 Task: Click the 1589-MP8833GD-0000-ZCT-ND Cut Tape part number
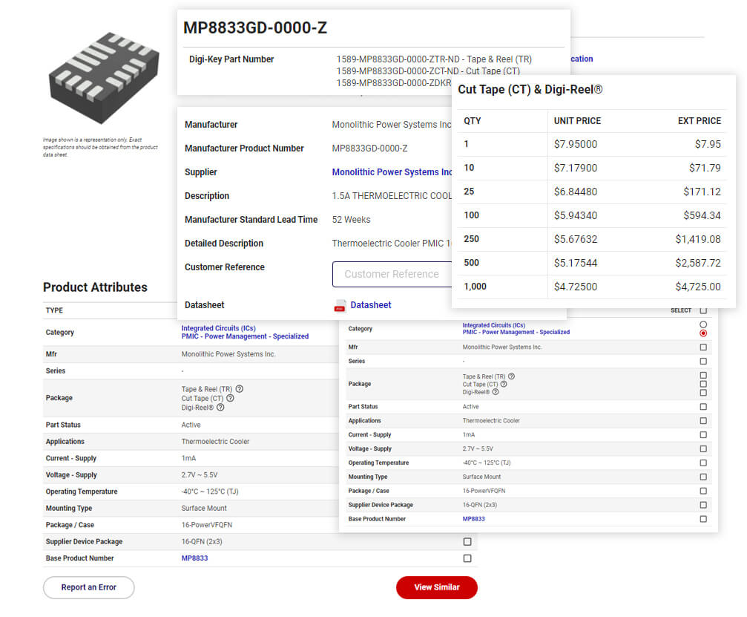click(428, 71)
